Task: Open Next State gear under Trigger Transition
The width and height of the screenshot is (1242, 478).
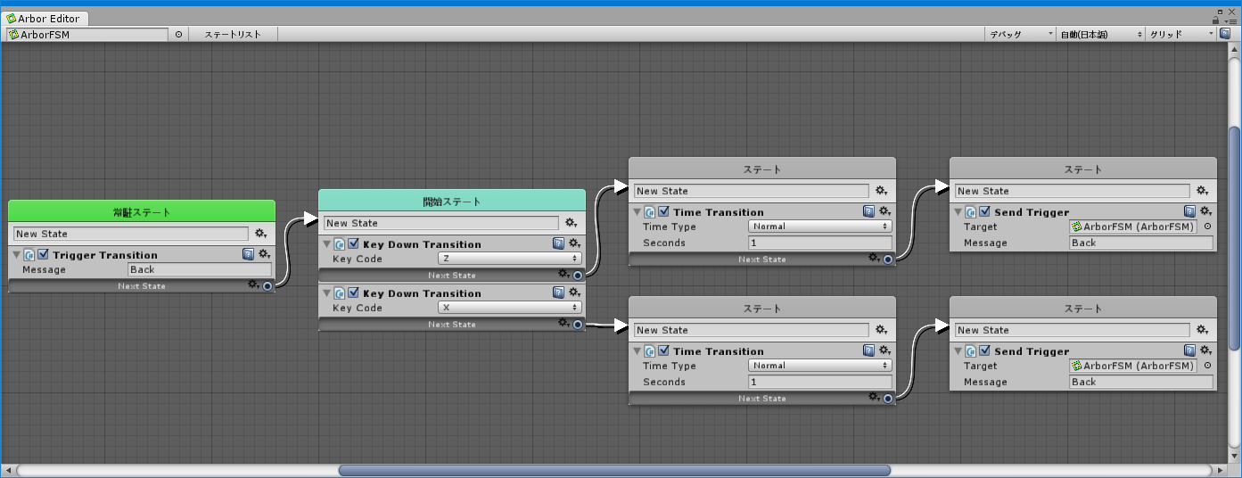Action: [x=253, y=285]
